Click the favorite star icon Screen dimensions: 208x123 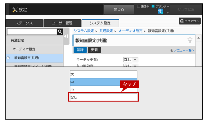tap(190, 39)
